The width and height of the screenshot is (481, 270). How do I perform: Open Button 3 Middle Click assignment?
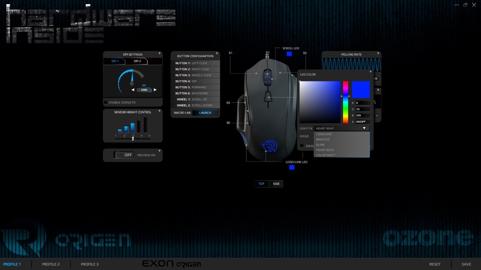(195, 75)
